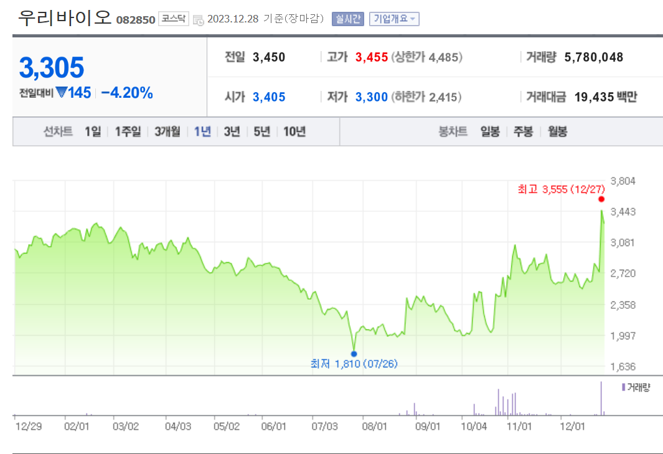
Task: Click the 3,804 price axis label
Action: [623, 181]
